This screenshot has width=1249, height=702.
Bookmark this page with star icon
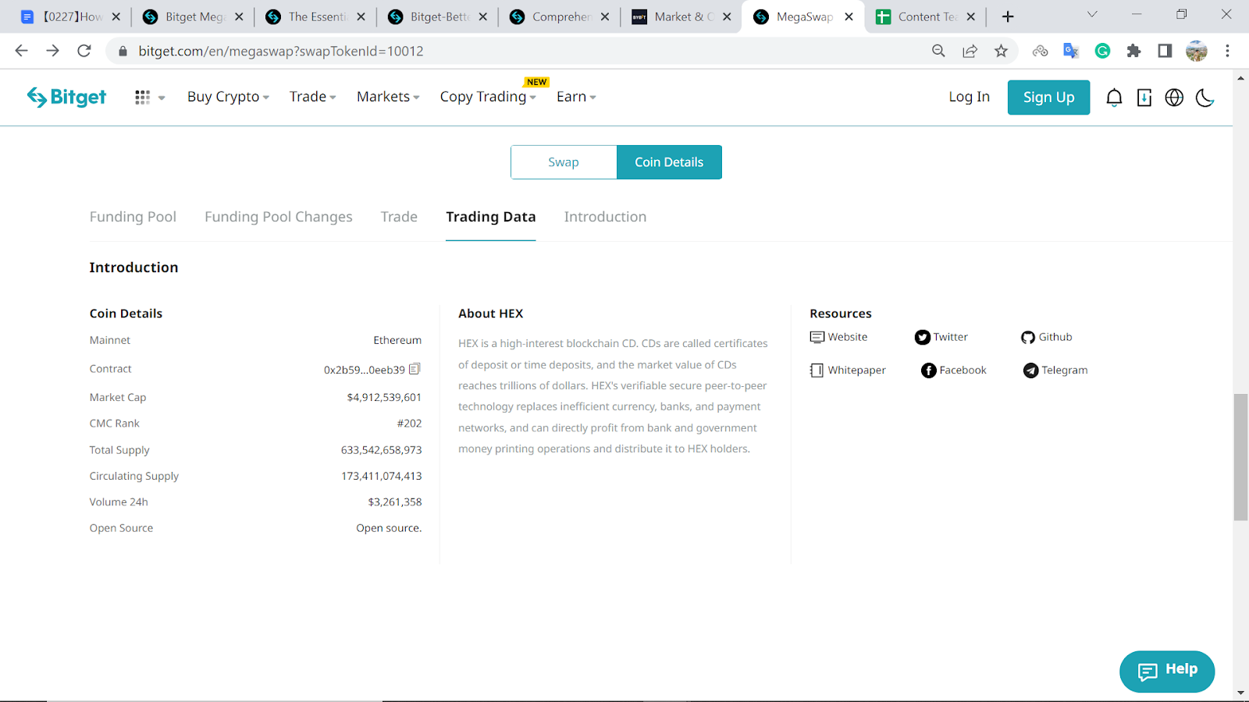click(1001, 51)
